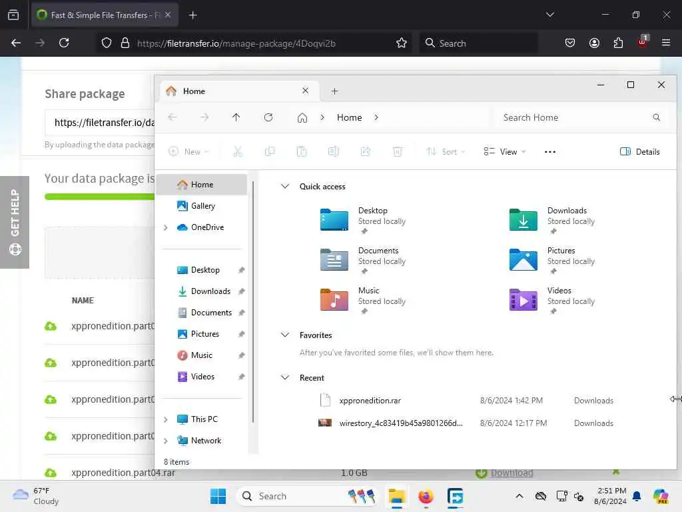This screenshot has width=682, height=512.
Task: Reload the Firefox page
Action: pyautogui.click(x=64, y=43)
